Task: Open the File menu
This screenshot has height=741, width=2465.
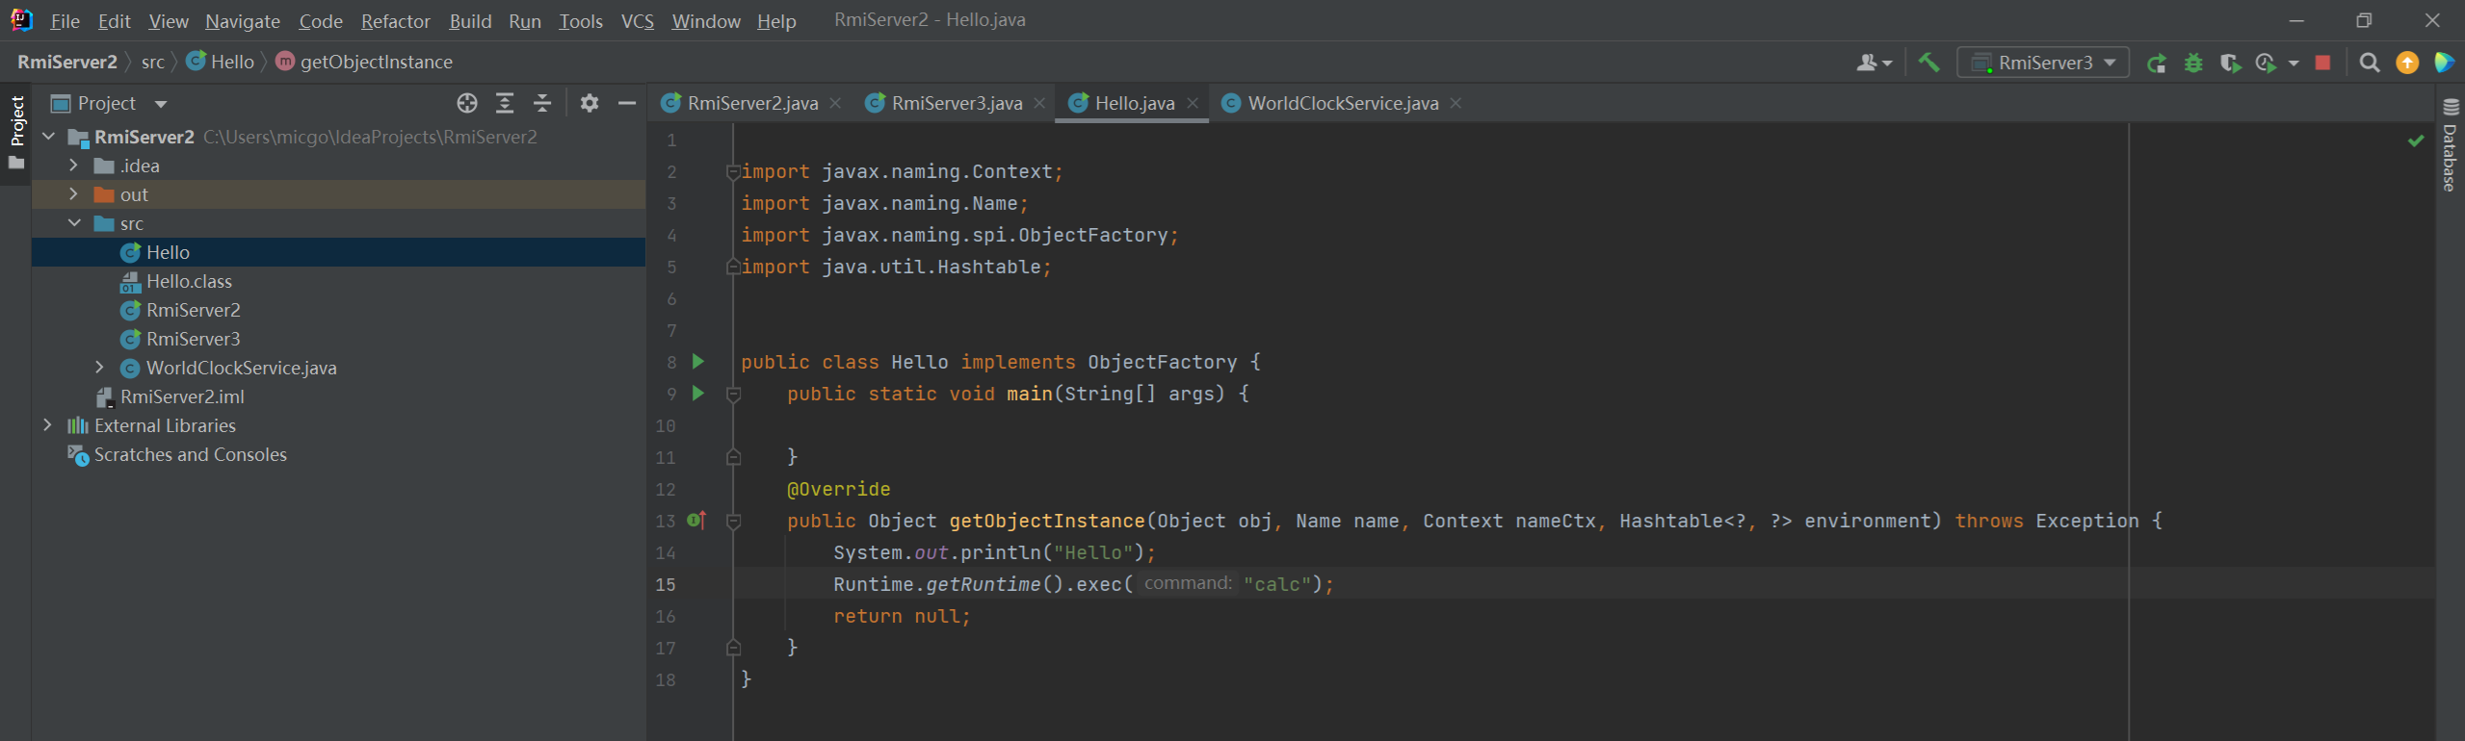Action: (65, 20)
